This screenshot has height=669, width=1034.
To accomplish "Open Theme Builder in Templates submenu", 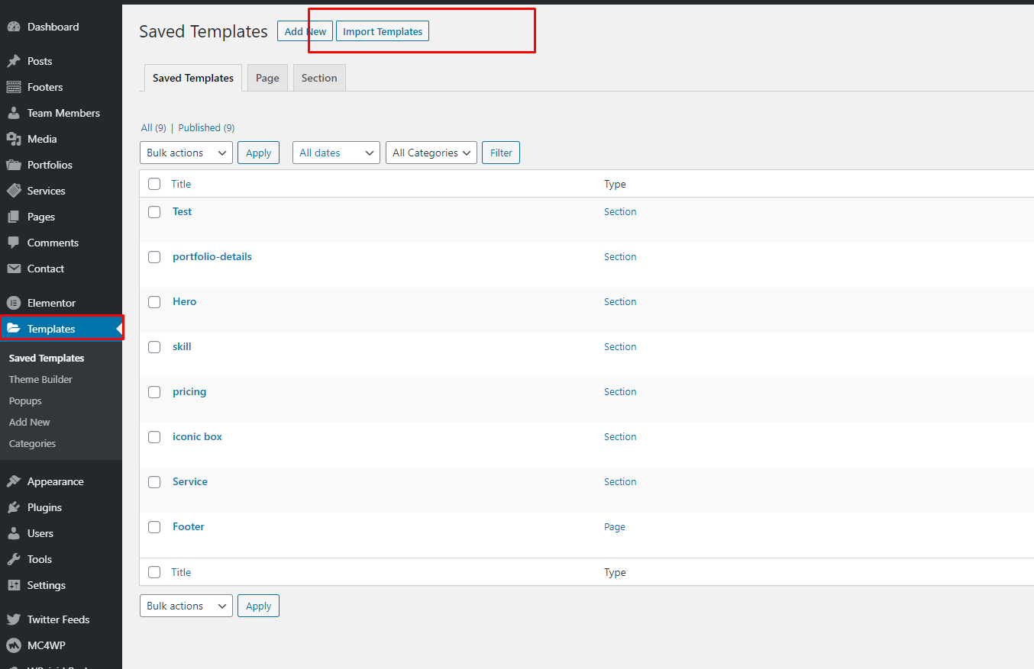I will coord(40,379).
